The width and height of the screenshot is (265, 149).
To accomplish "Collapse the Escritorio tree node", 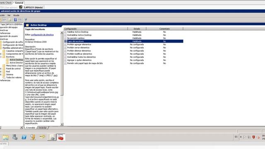I will point(1,57).
